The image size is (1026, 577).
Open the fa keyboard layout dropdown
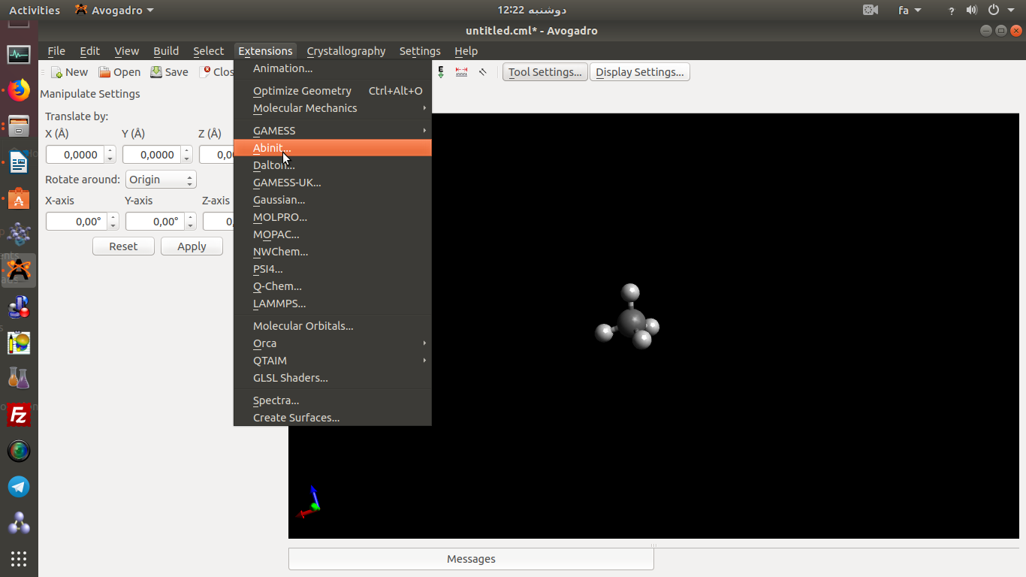(x=910, y=10)
